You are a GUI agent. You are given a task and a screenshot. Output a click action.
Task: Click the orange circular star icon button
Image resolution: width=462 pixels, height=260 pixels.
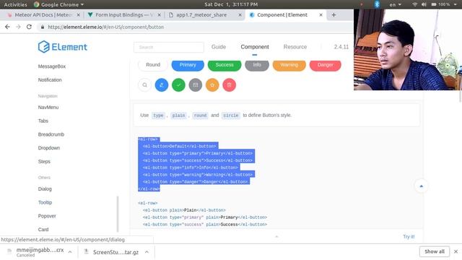pyautogui.click(x=212, y=85)
